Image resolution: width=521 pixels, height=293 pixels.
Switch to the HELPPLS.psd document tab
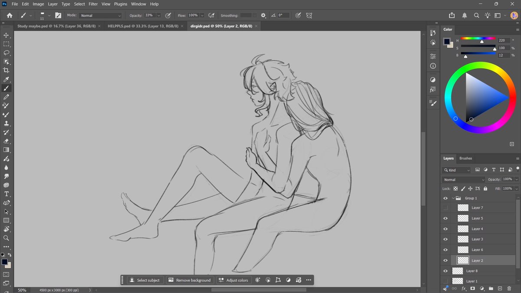pyautogui.click(x=143, y=26)
